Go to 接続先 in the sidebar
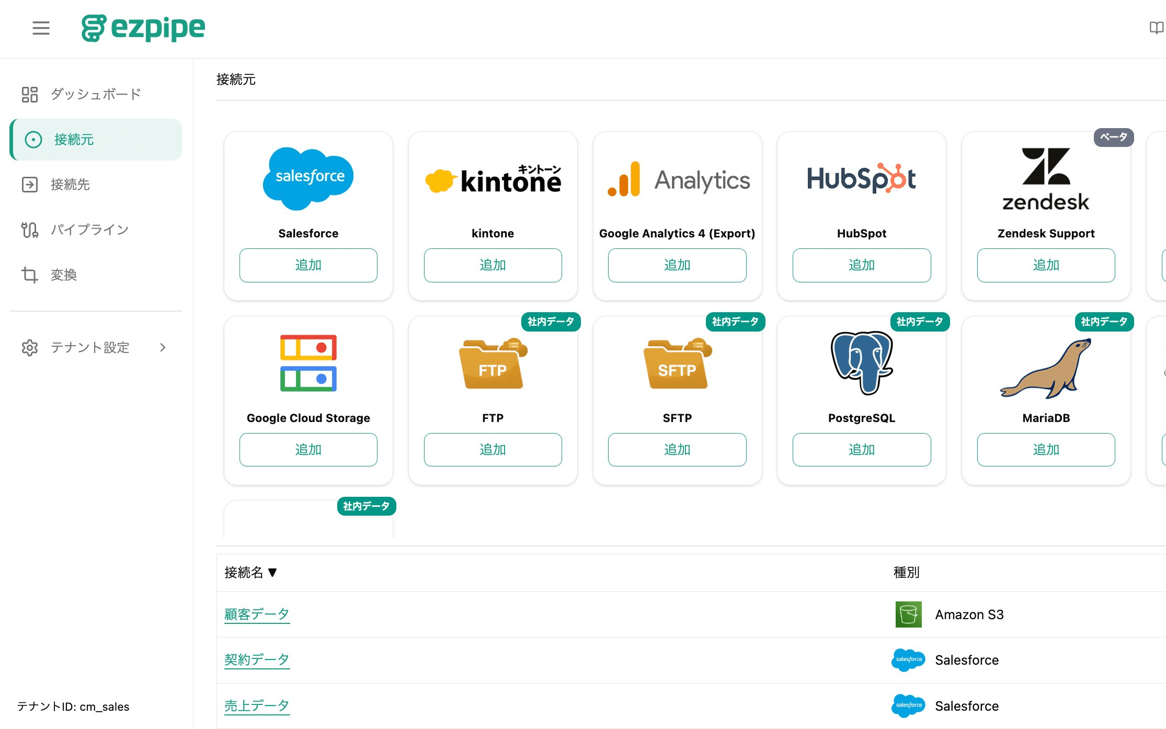The image size is (1166, 729). pos(96,185)
